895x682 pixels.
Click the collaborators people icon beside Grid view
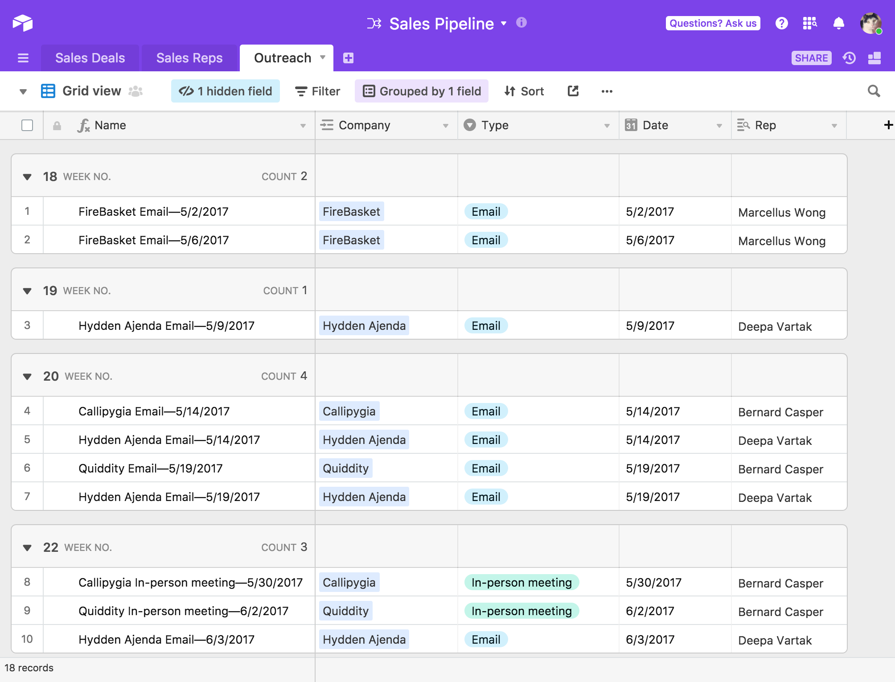135,91
